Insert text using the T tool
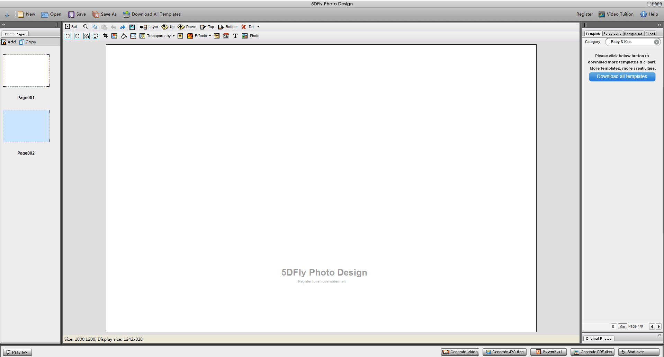 tap(235, 36)
